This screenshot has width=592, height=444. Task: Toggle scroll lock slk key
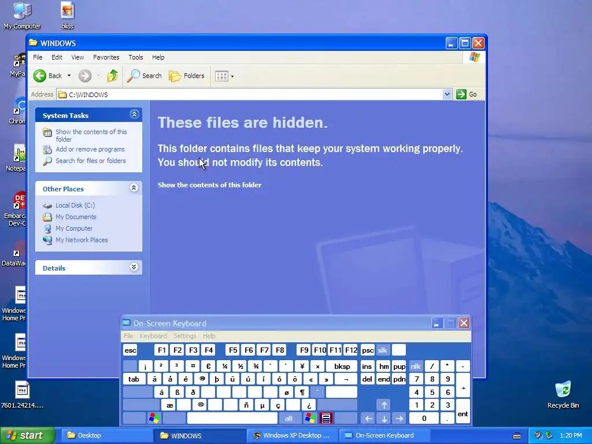(383, 350)
